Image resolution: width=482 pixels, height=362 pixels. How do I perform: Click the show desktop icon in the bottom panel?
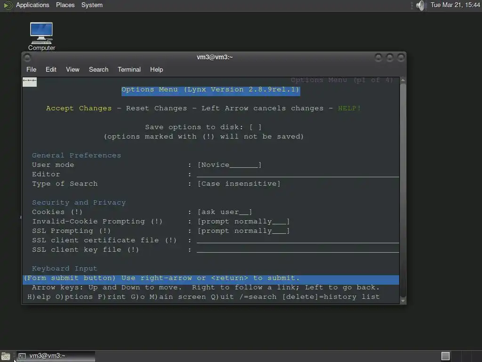pyautogui.click(x=6, y=356)
